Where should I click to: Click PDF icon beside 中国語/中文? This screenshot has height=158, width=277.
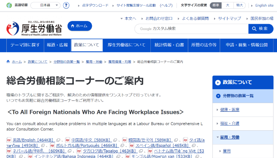(x=68, y=140)
